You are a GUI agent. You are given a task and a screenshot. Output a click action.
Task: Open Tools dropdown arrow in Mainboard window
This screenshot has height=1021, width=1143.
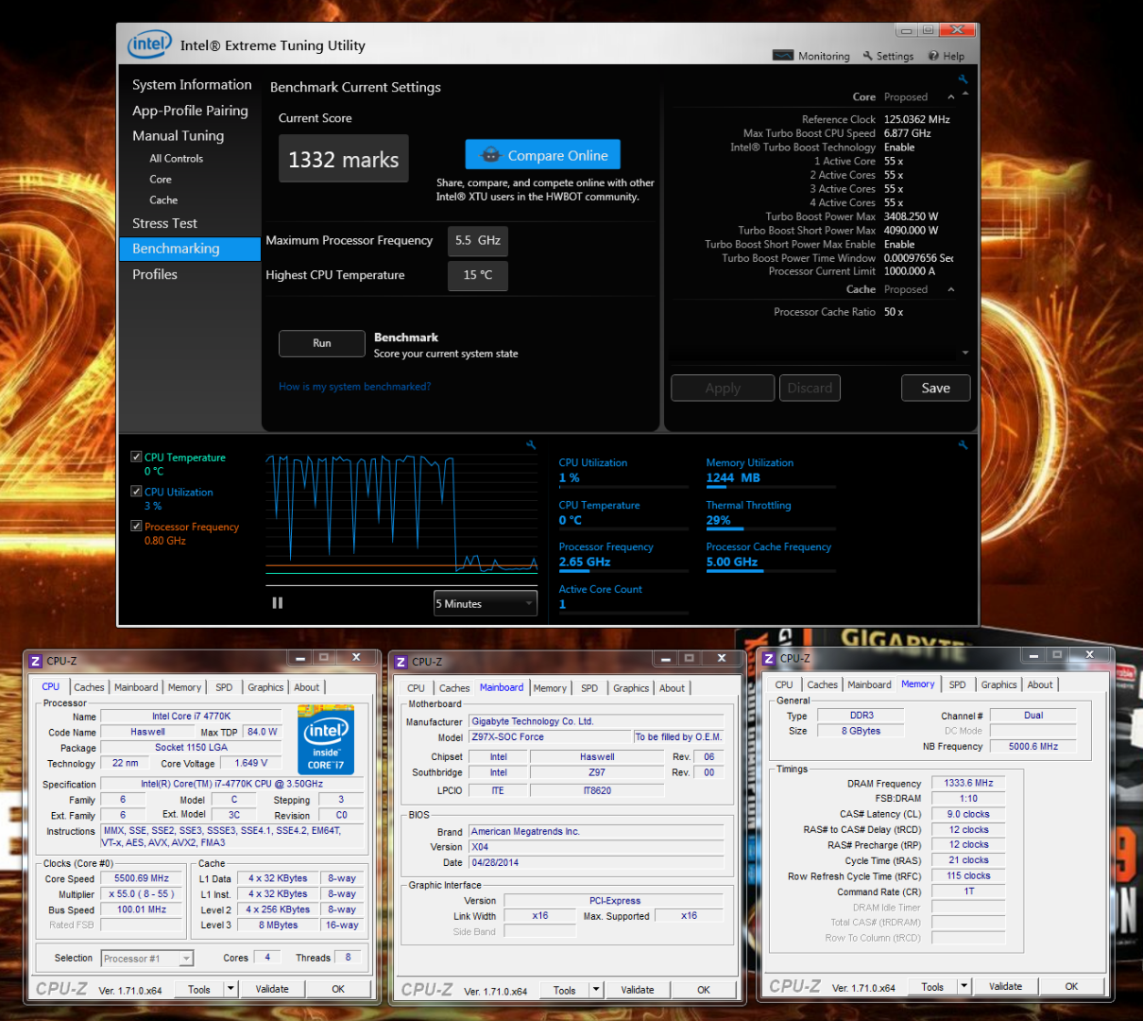tap(596, 990)
